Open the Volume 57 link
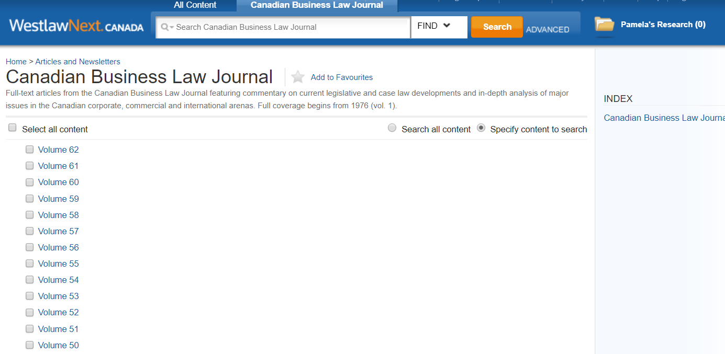Screen dimensions: 725x354 (59, 231)
